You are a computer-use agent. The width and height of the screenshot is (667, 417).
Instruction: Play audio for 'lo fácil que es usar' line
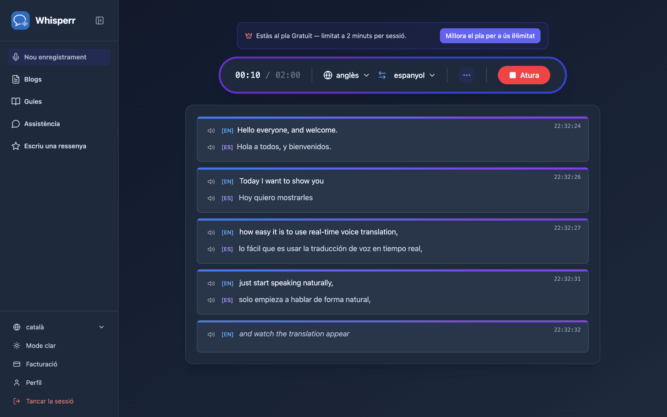tap(211, 249)
